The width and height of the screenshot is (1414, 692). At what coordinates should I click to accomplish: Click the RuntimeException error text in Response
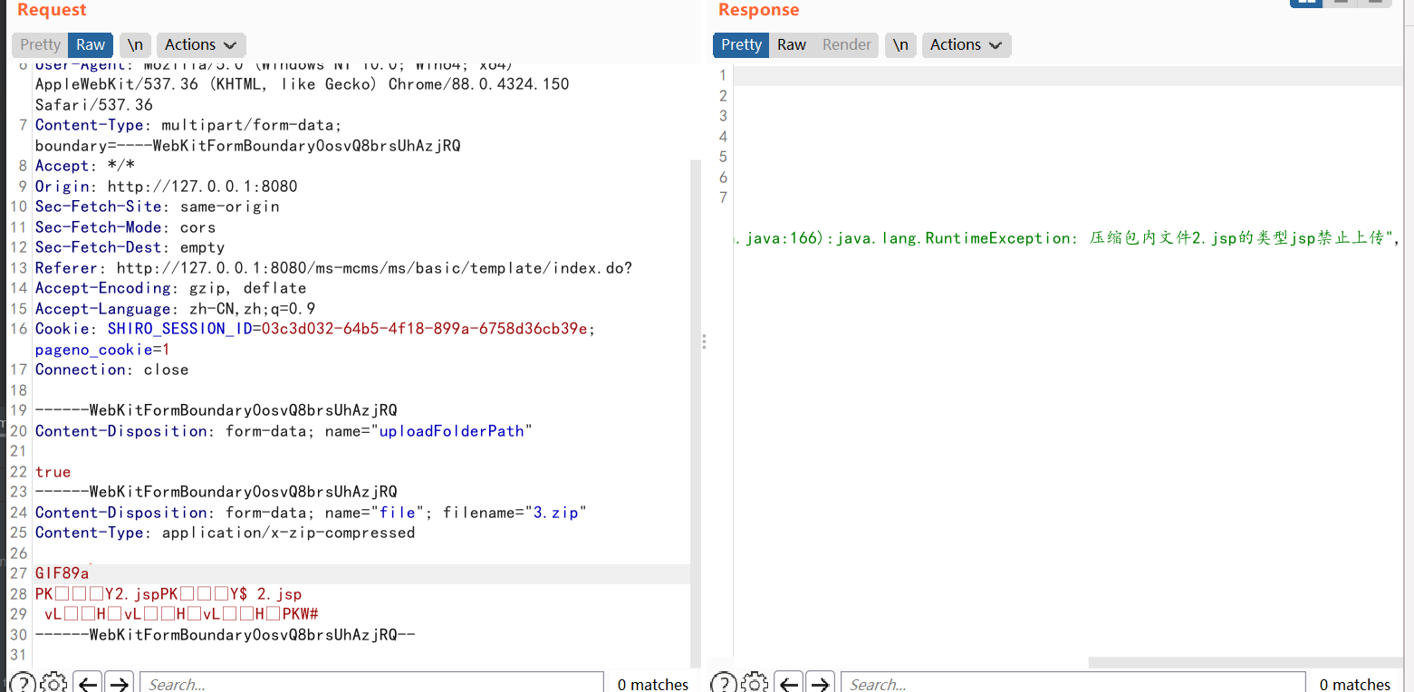point(1067,238)
